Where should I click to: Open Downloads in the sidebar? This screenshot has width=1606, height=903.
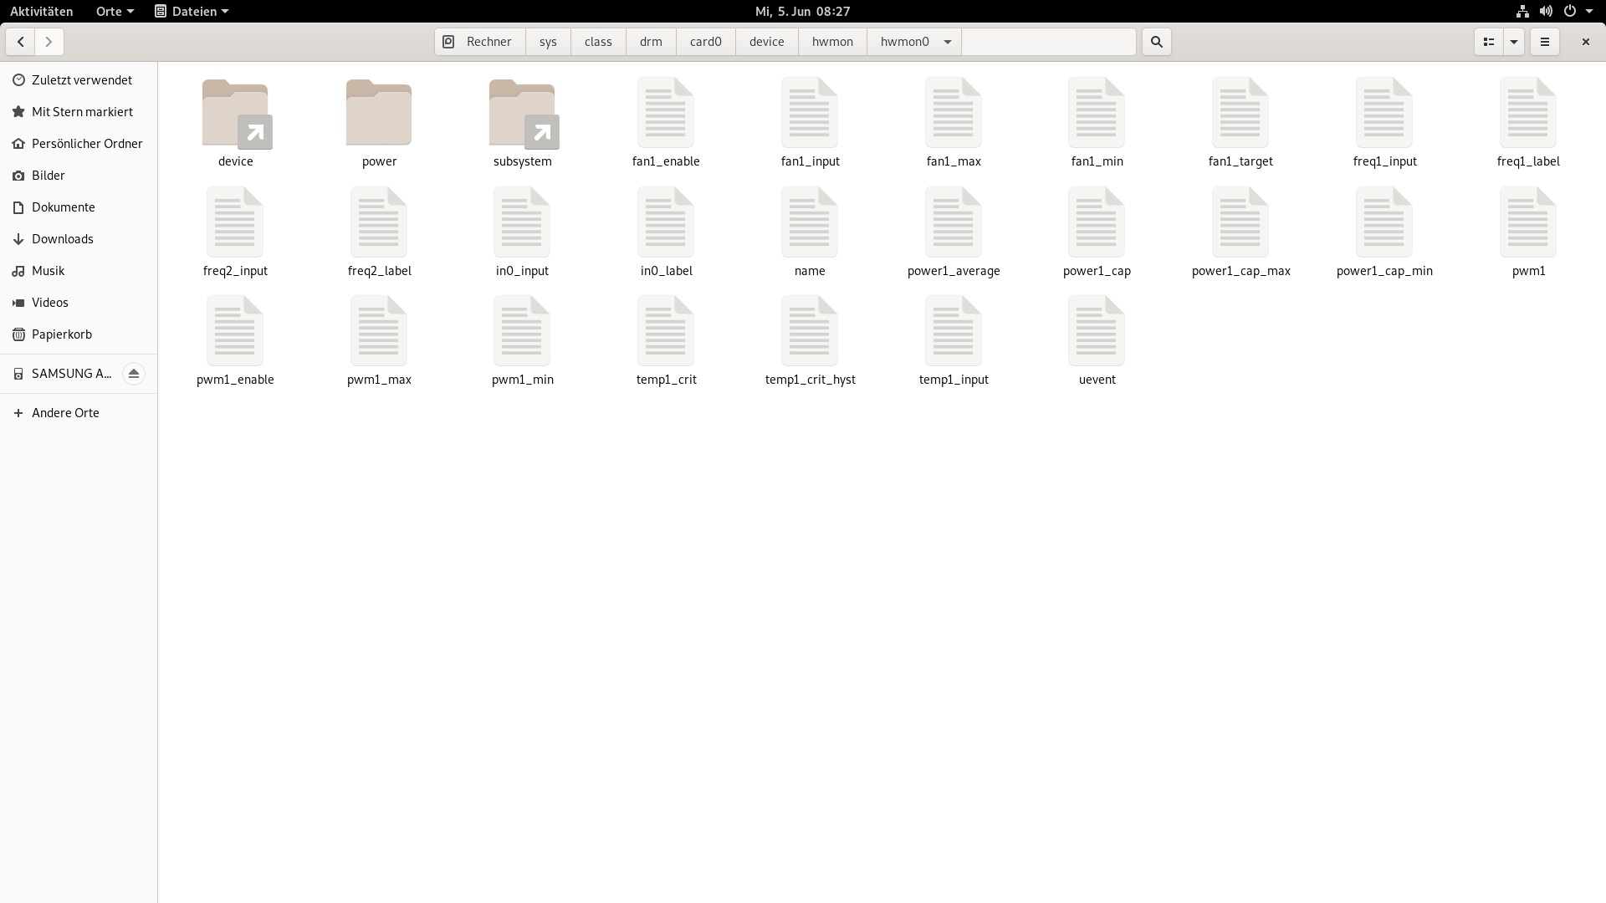62,239
